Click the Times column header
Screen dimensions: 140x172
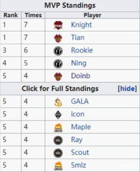click(x=33, y=15)
